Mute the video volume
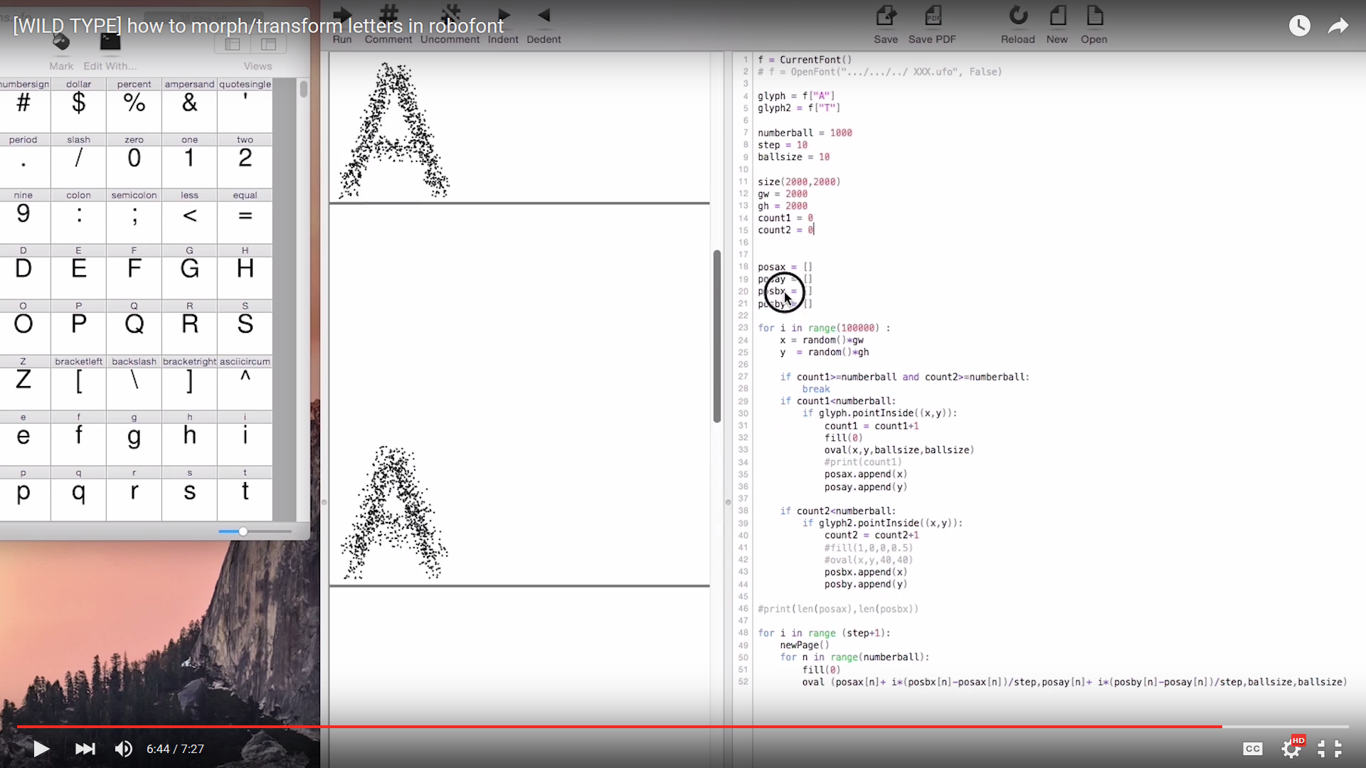Viewport: 1366px width, 768px height. [123, 749]
